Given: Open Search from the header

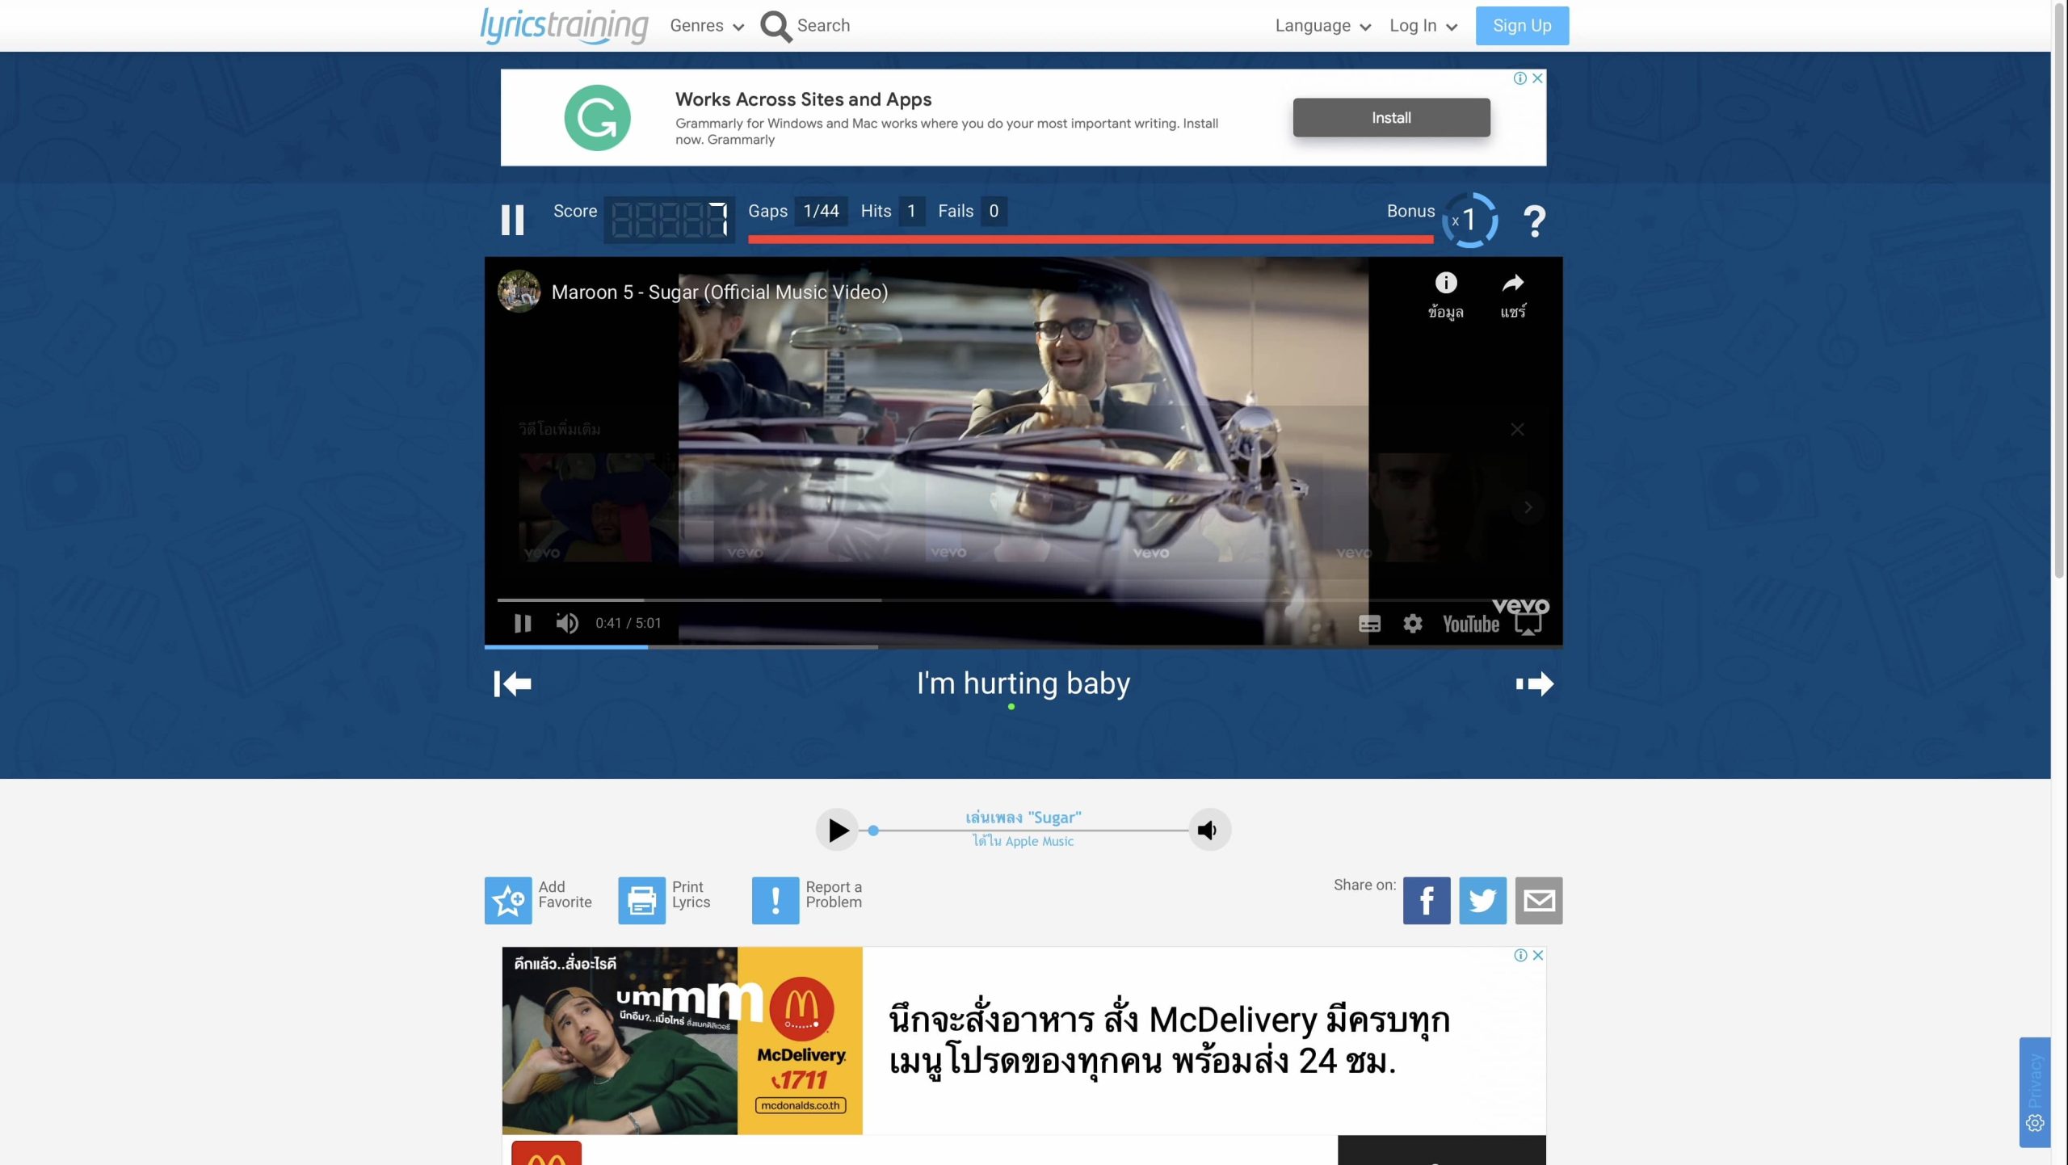Looking at the screenshot, I should (x=805, y=26).
